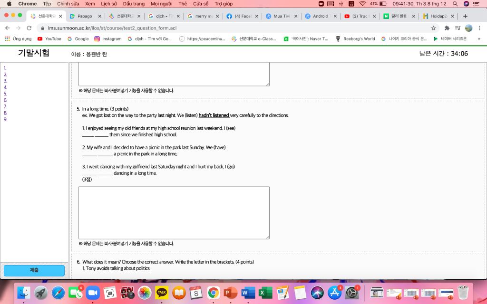Close the Papago tab
Screen dimensions: 487x304
coord(100,16)
